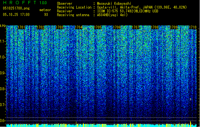Click the 0.8 kHz axis label
Image resolution: width=200 pixels, height=127 pixels.
tap(3, 89)
